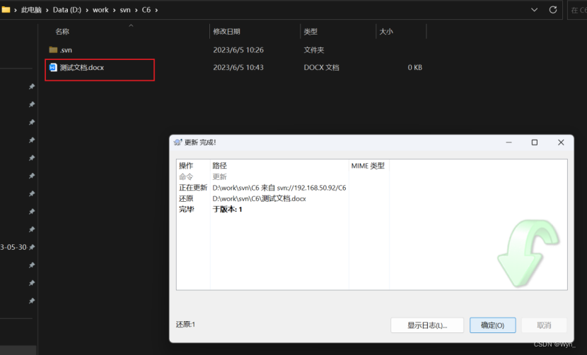The width and height of the screenshot is (587, 355).
Task: Click the search box beside the refresh icon
Action: (577, 10)
